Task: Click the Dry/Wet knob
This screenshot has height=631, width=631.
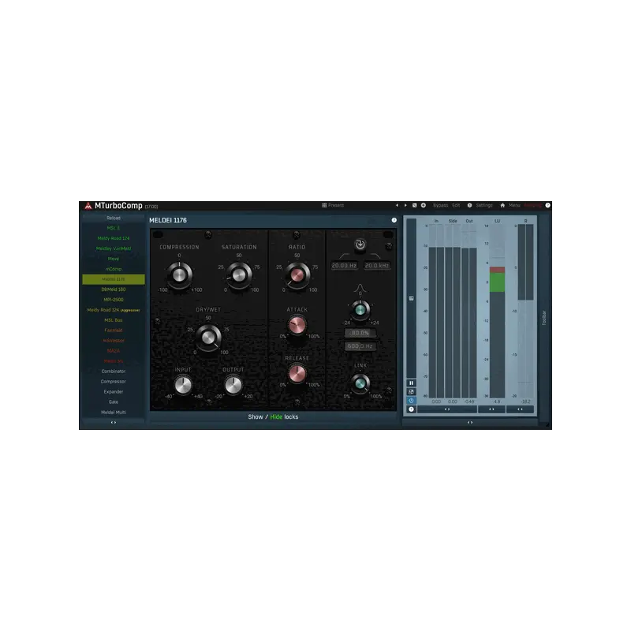Action: pos(208,338)
